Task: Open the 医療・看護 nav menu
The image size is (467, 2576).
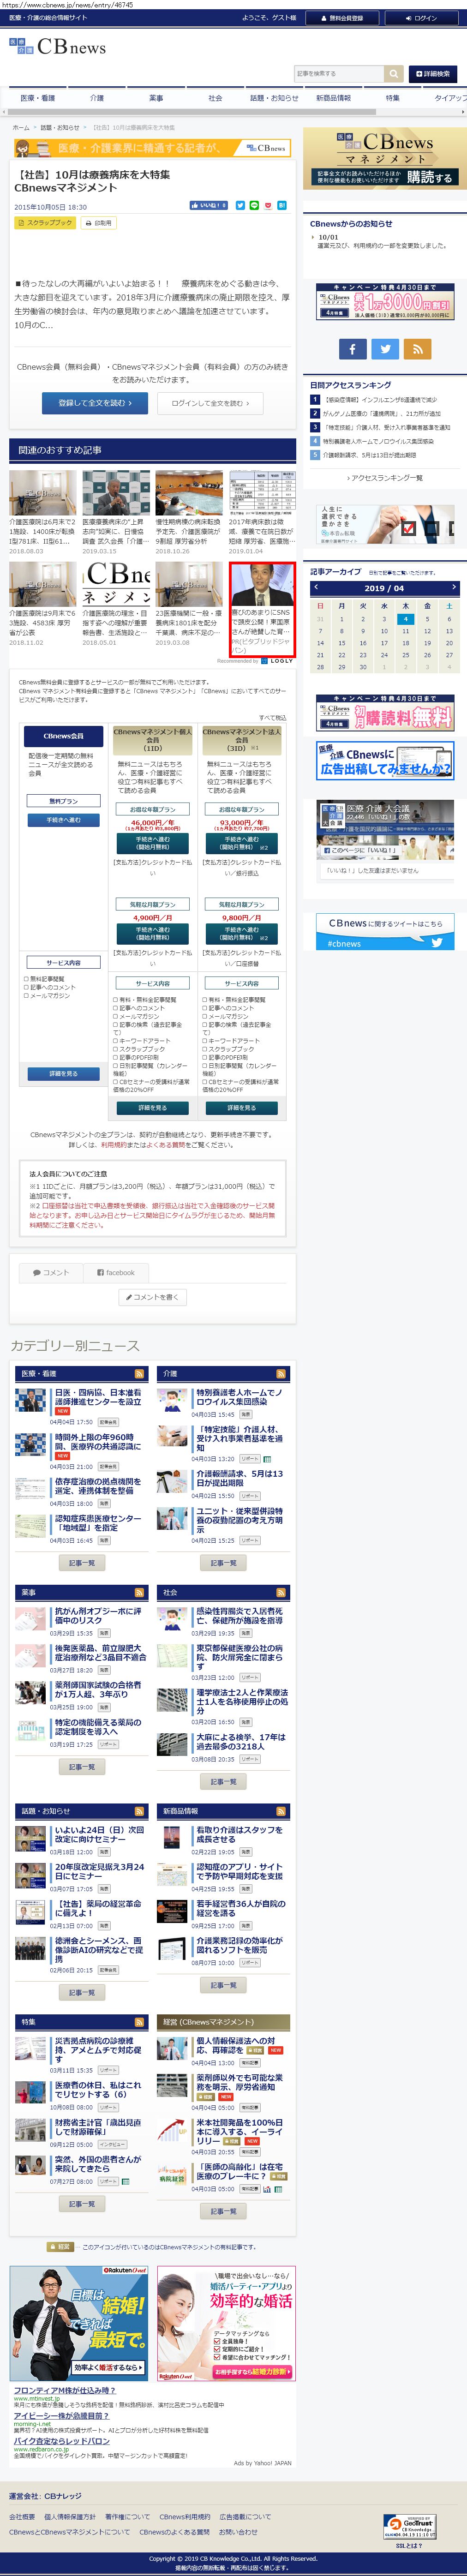Action: [38, 98]
